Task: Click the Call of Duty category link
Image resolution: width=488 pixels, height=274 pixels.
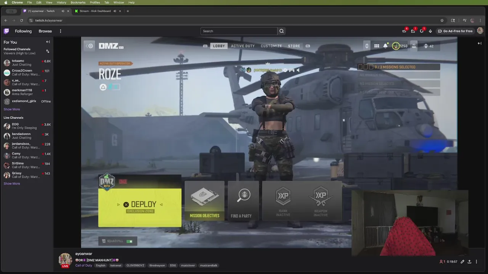Action: (83, 265)
